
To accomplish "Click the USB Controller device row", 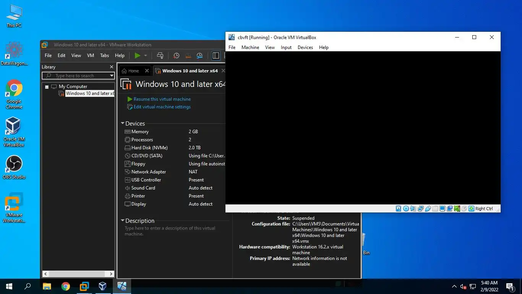I will tap(175, 180).
